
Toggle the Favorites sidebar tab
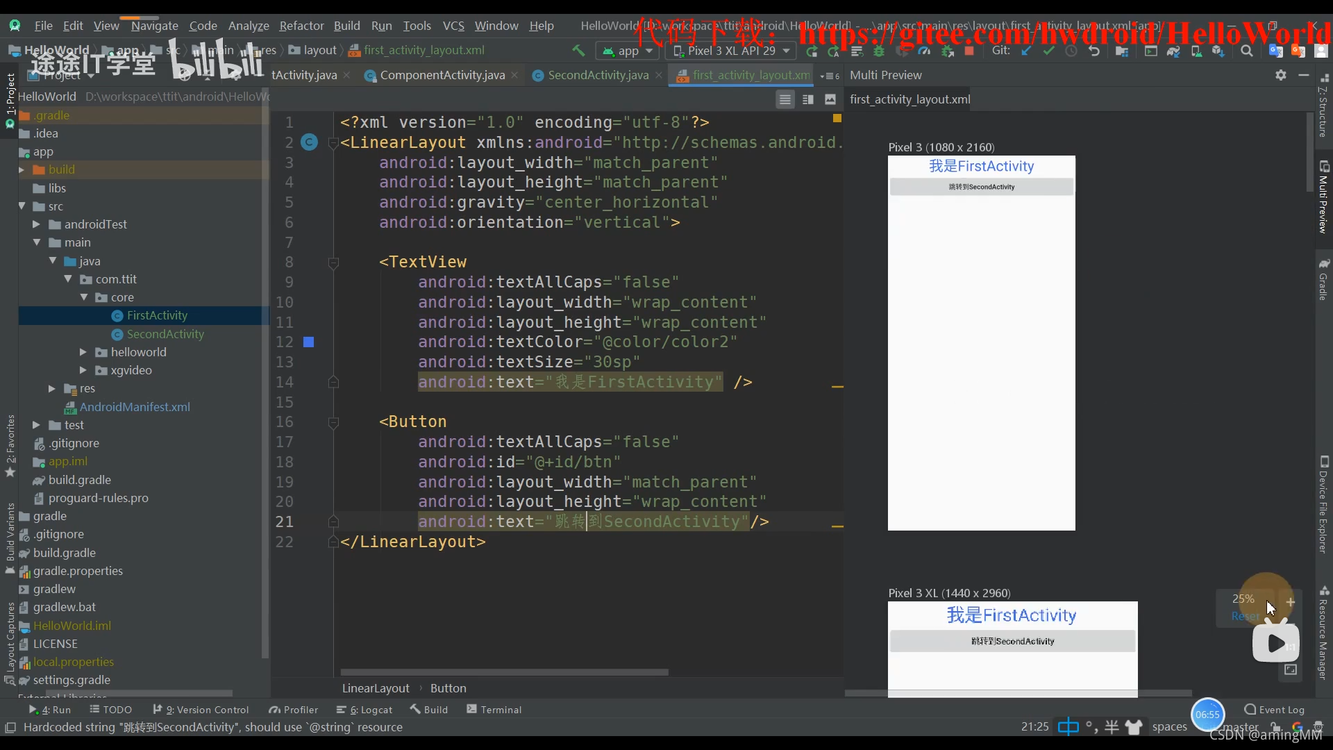tap(10, 446)
